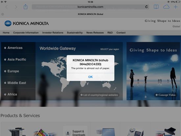
Task: Open Corporate Information menu
Action: (x=26, y=33)
